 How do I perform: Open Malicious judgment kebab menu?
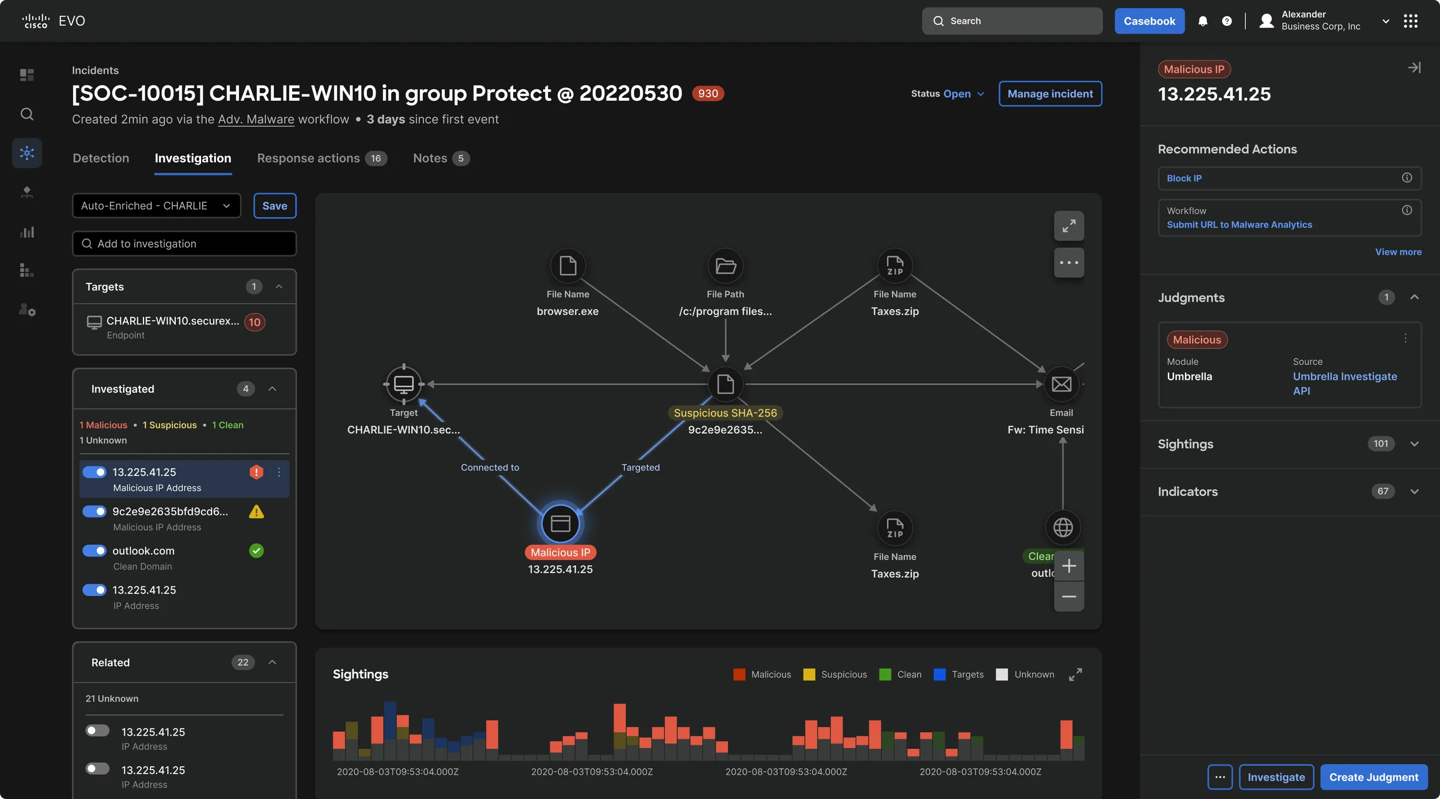click(1405, 339)
